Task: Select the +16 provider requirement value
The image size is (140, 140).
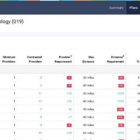Action: coord(69,101)
